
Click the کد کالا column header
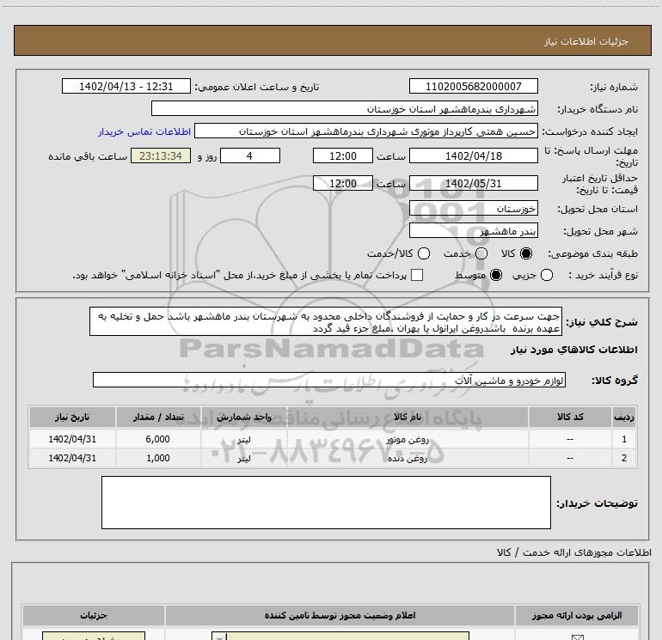[570, 417]
